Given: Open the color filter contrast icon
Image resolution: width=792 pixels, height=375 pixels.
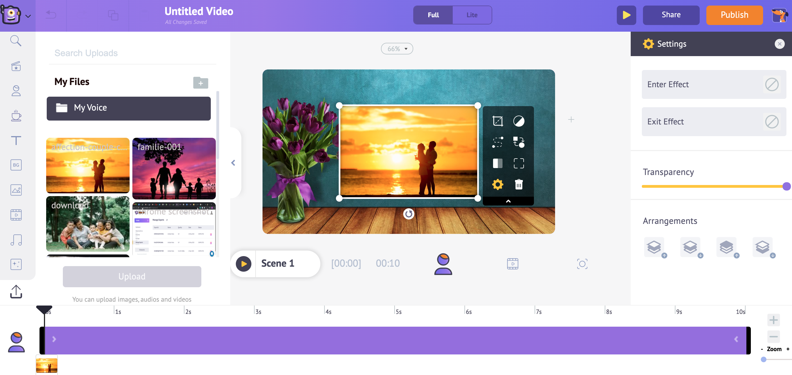Looking at the screenshot, I should tap(518, 121).
